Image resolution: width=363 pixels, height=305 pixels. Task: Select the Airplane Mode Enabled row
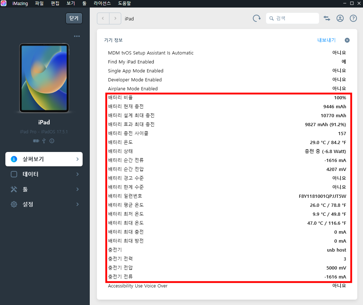point(227,89)
